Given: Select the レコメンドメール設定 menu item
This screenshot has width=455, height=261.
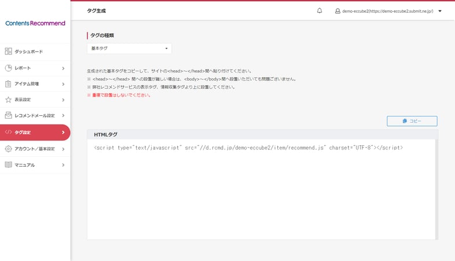Looking at the screenshot, I should [x=35, y=115].
